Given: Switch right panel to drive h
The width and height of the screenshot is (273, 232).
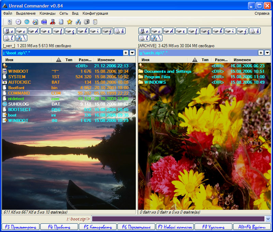Looking at the screenshot, I should (x=218, y=31).
